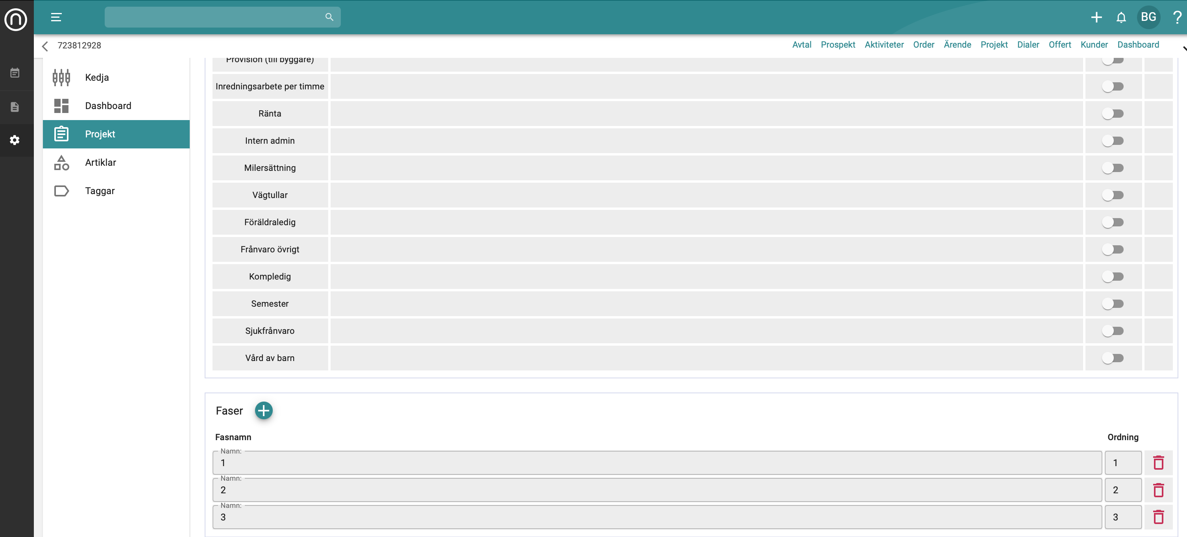This screenshot has height=537, width=1187.
Task: Toggle the Vägtullar switch
Action: [x=1113, y=195]
